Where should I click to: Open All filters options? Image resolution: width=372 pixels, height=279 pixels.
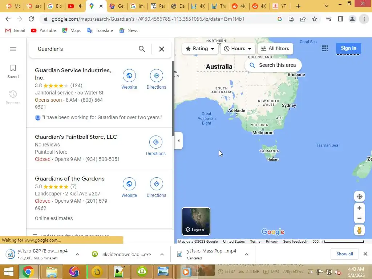click(275, 49)
